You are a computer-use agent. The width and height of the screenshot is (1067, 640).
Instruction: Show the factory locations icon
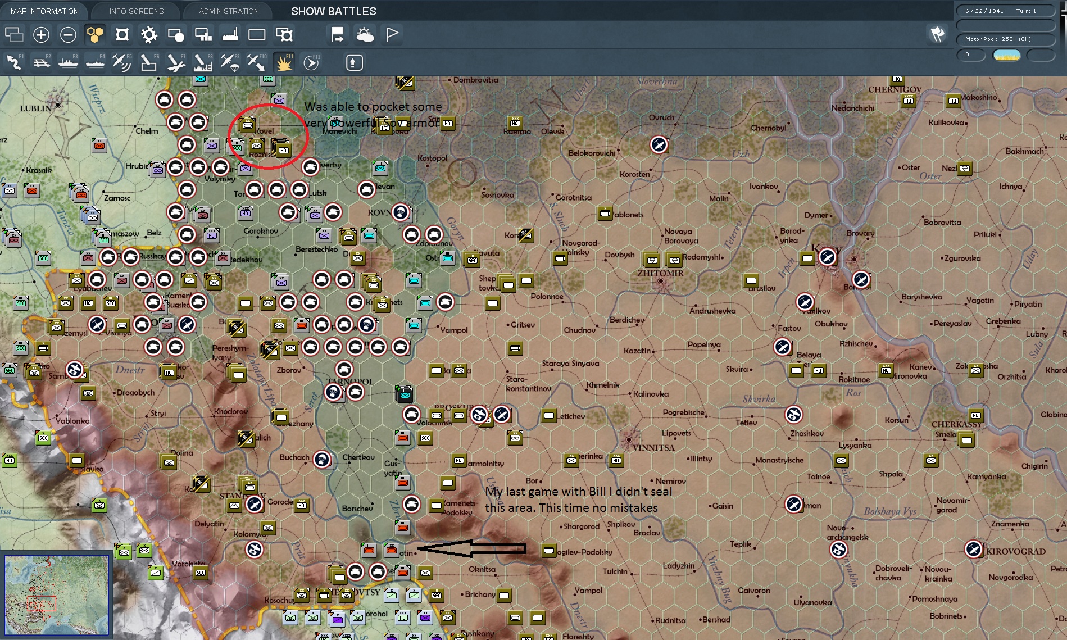coord(230,35)
